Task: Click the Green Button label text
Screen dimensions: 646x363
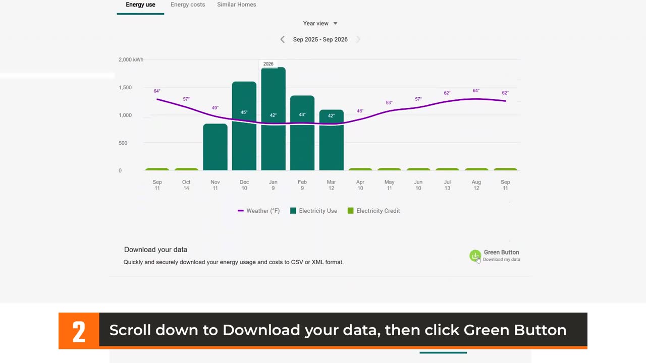Action: coord(501,252)
